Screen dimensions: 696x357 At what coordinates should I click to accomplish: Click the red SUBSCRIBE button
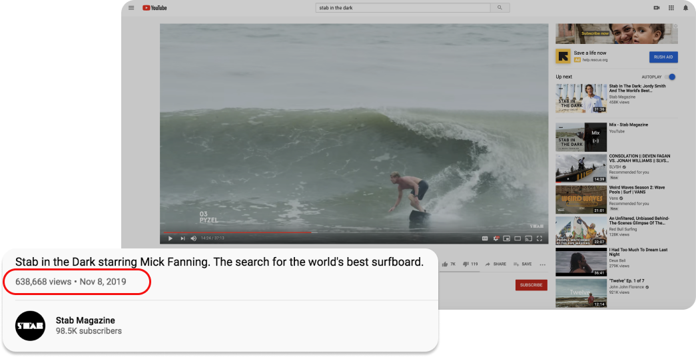click(531, 285)
